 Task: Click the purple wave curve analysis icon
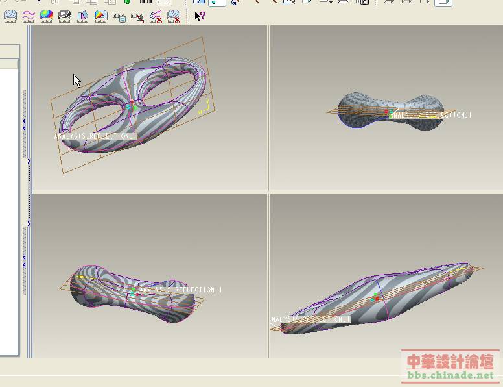click(x=29, y=16)
